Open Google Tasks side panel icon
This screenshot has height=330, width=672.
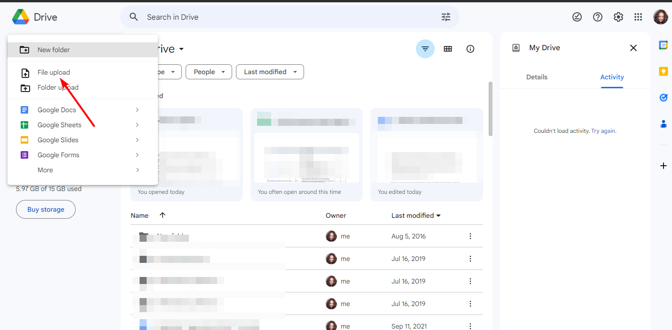point(664,98)
